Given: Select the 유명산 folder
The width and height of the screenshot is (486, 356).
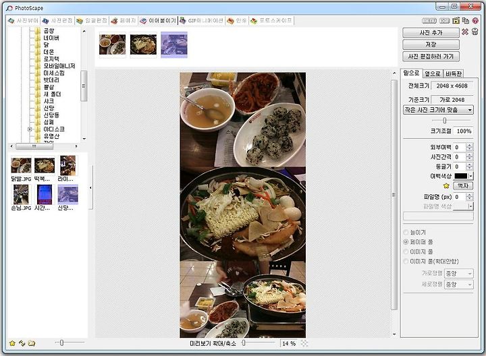Looking at the screenshot, I should pyautogui.click(x=51, y=136).
